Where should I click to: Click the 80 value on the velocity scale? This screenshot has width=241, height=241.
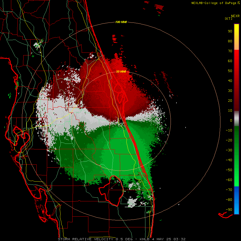[x=230, y=41]
